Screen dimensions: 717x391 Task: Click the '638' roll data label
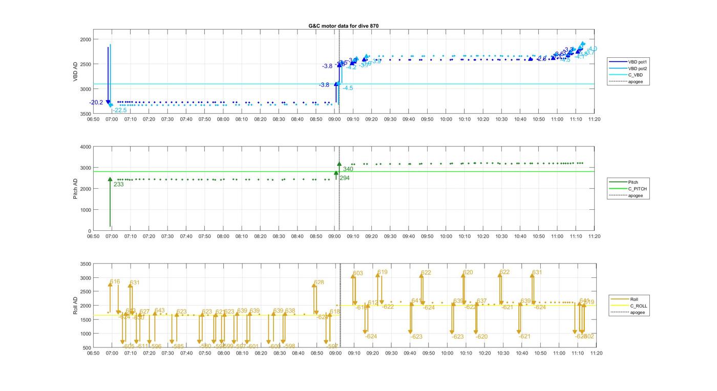(x=290, y=311)
